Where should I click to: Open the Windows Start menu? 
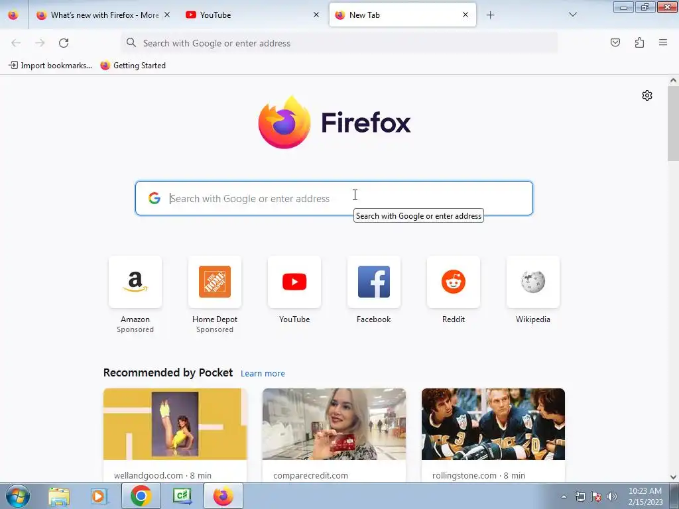click(18, 496)
